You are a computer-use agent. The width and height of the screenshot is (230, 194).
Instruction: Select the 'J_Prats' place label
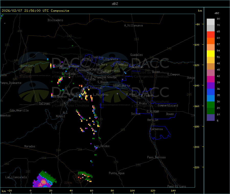[142, 104]
